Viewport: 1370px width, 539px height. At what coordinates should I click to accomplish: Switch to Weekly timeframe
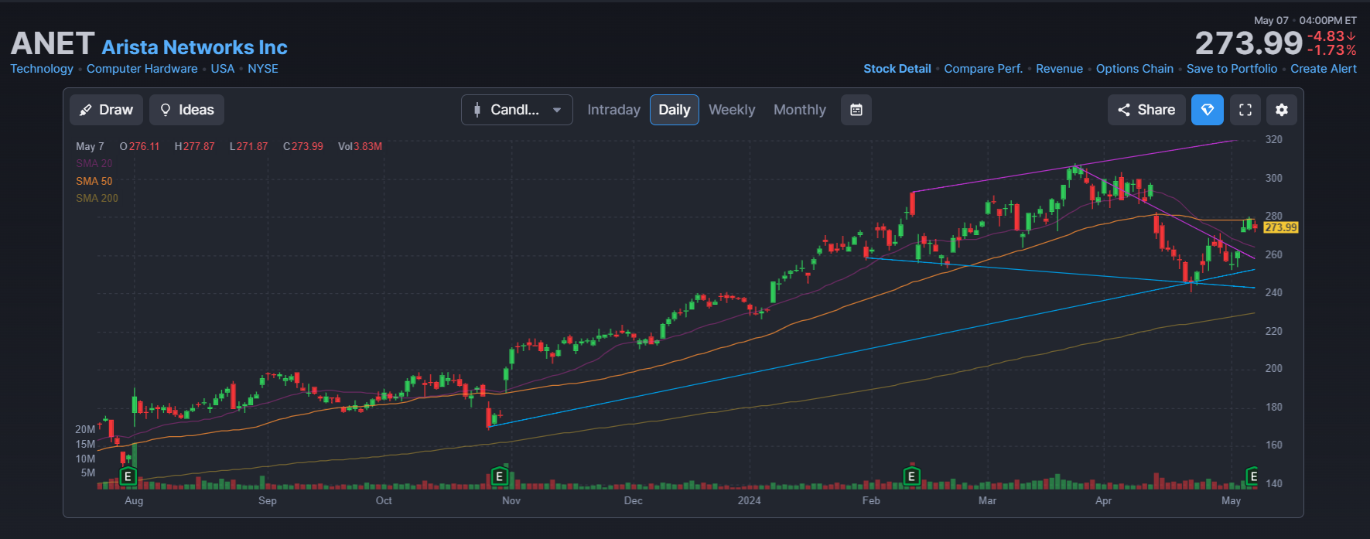click(x=732, y=110)
